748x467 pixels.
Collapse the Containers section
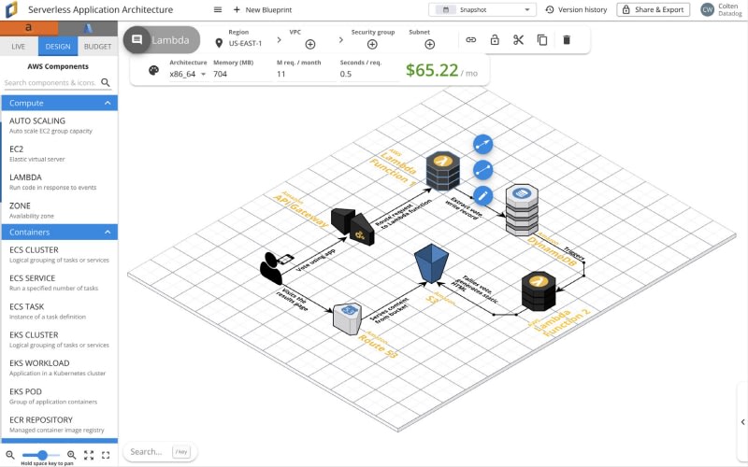click(x=59, y=232)
